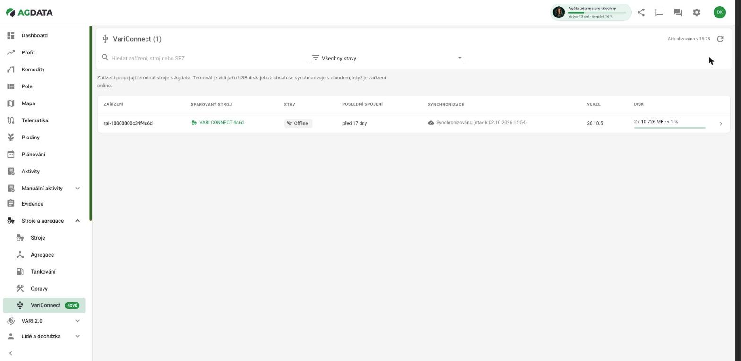This screenshot has height=361, width=741.
Task: Expand the VARI 2.0 submenu
Action: pos(78,321)
